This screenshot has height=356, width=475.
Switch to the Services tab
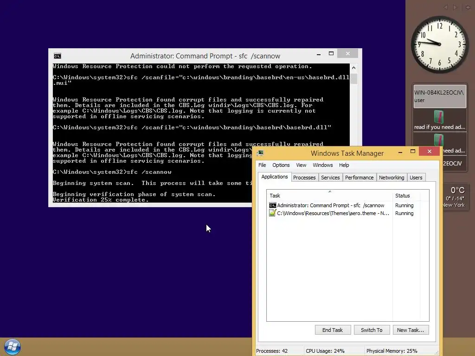coord(330,178)
